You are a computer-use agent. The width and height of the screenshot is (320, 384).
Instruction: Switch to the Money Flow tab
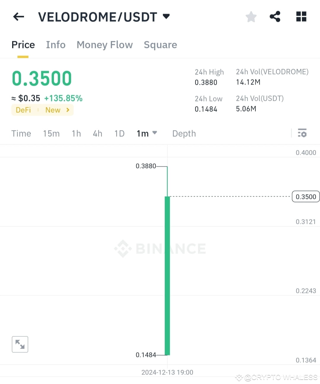tap(105, 45)
